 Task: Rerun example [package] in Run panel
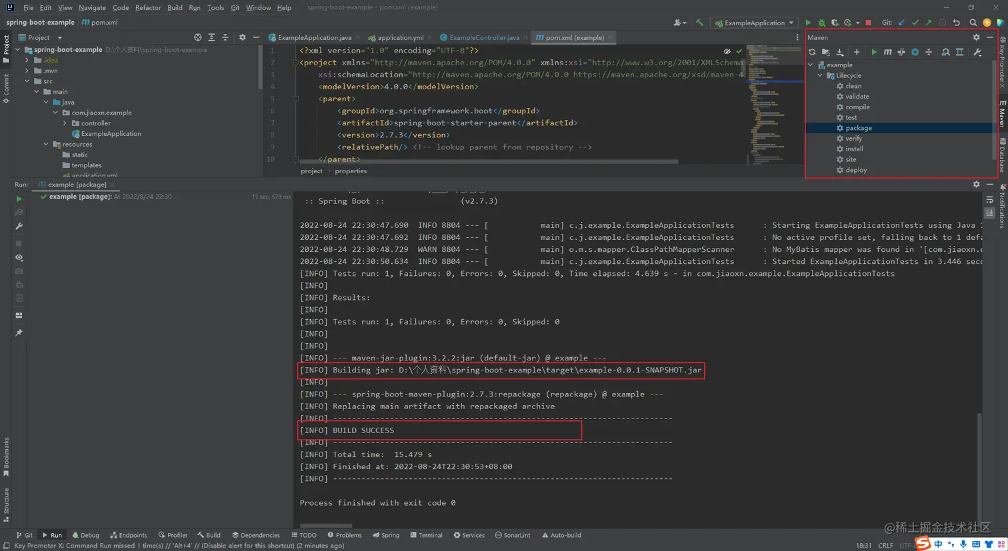[19, 199]
